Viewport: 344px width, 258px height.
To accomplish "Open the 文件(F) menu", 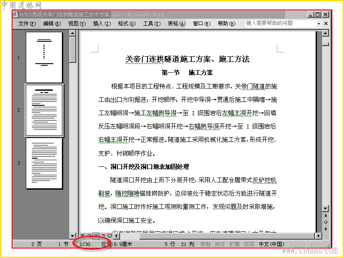I will (27, 24).
